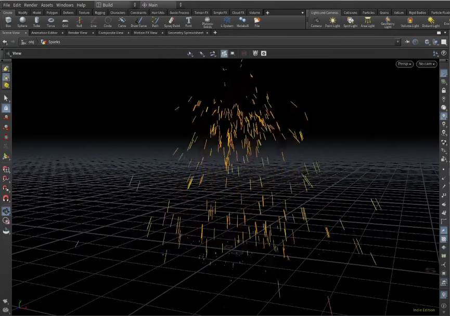This screenshot has height=316, width=450.
Task: Select the Draw Curve tool
Action: point(138,22)
